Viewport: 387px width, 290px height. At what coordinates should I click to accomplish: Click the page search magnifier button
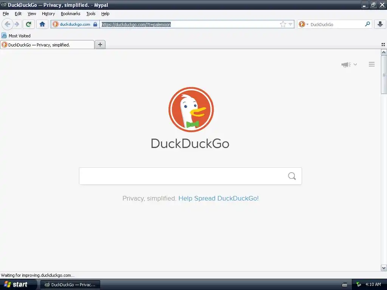[292, 176]
